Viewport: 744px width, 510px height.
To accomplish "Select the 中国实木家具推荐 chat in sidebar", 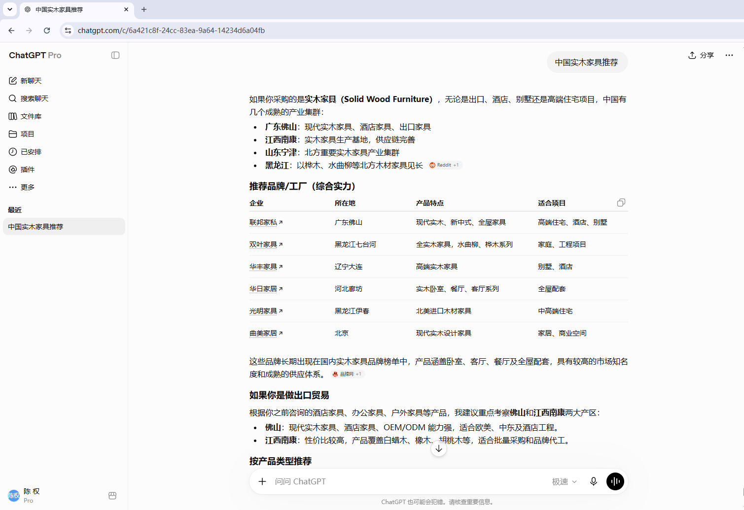I will click(64, 227).
